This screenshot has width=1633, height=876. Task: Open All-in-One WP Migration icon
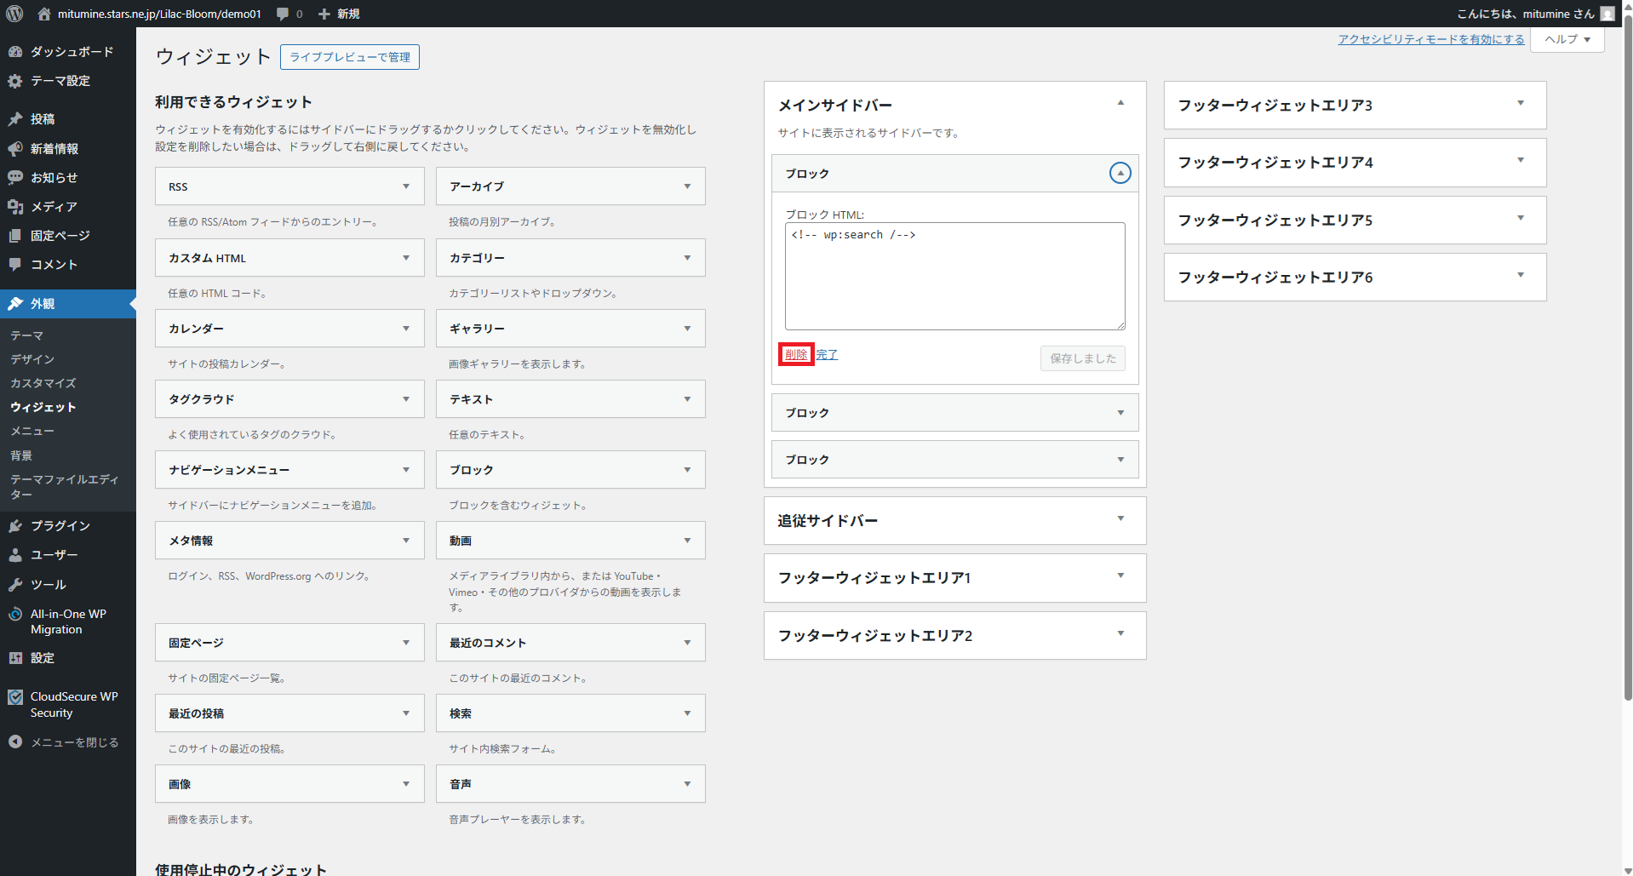pos(15,615)
